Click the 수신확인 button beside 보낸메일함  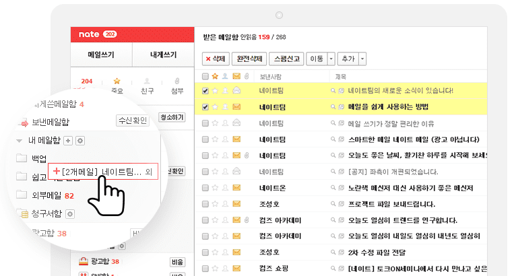pos(133,120)
